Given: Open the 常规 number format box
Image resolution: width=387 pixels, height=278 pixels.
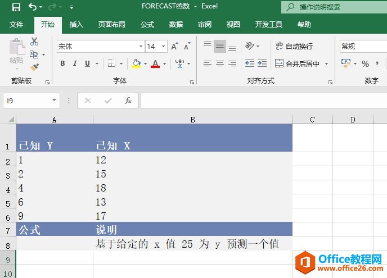Looking at the screenshot, I should 363,46.
